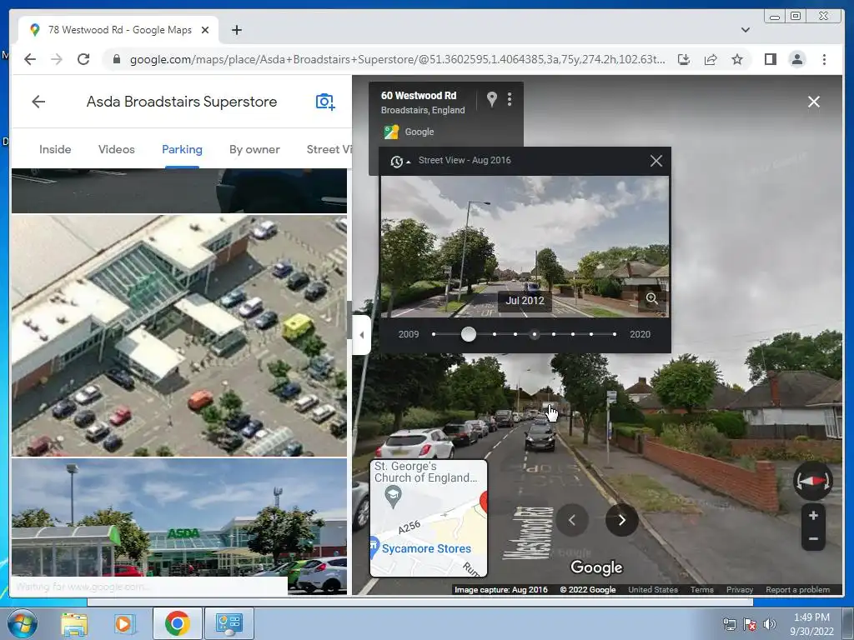Image resolution: width=854 pixels, height=640 pixels.
Task: Close the 78 Westwood Rd tab
Action: tap(205, 30)
